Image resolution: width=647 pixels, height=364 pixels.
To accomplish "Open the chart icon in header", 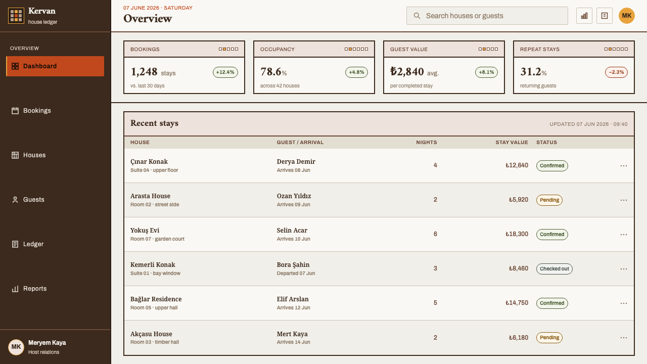I will tap(584, 16).
